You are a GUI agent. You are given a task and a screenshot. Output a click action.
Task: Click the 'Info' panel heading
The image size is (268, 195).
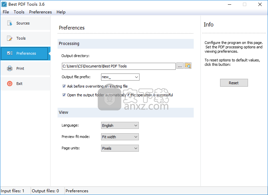tap(208, 25)
